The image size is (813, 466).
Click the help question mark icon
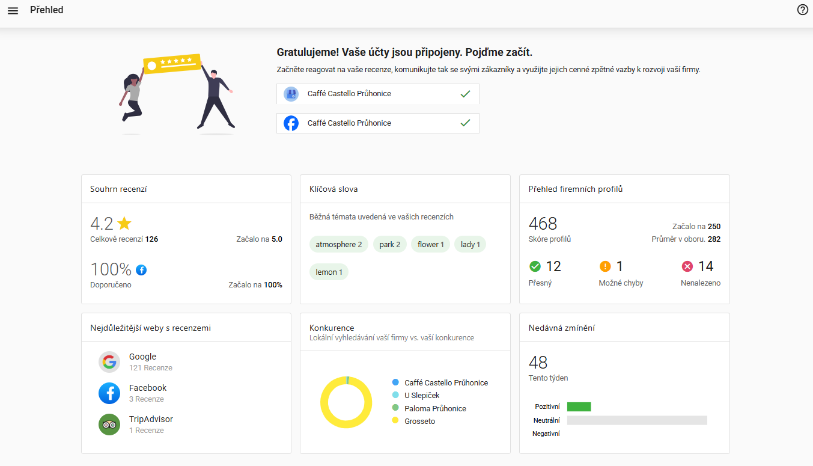pos(802,10)
